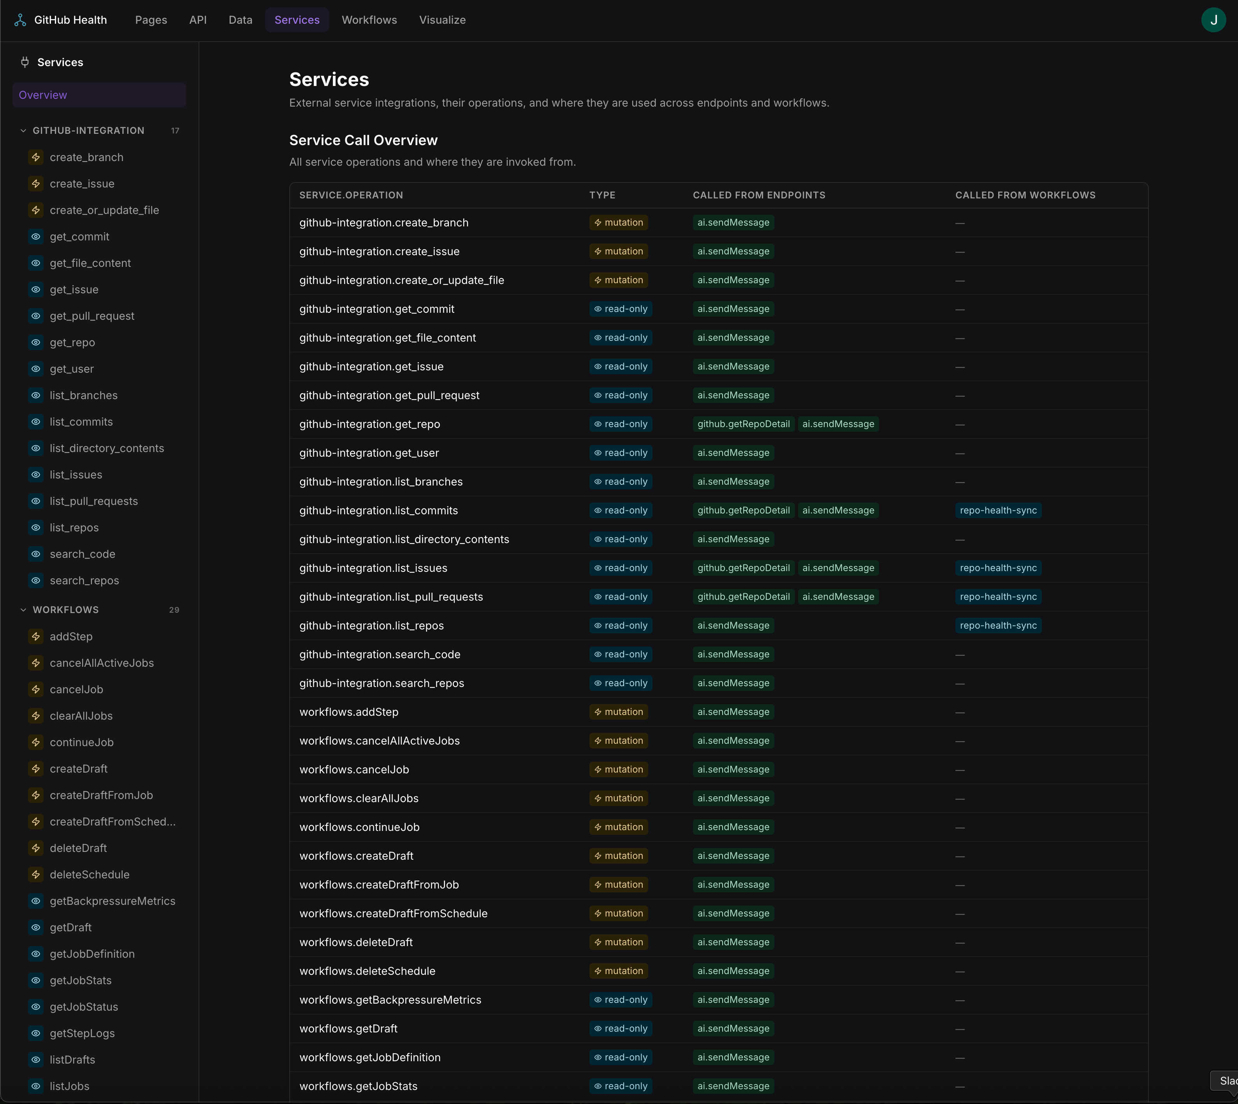This screenshot has height=1104, width=1238.
Task: Click the eye icon next to getBackpressureMetrics
Action: pos(36,901)
